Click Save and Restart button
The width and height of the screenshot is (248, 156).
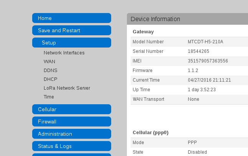(x=72, y=30)
